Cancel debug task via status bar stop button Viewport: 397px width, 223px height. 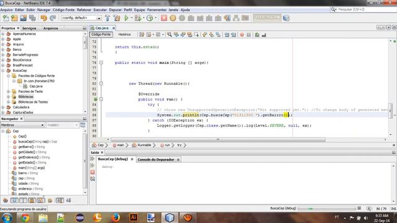359,208
